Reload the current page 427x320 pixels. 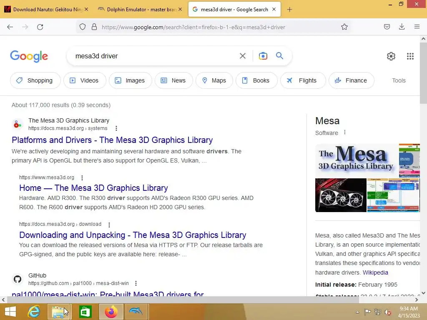pos(40,27)
